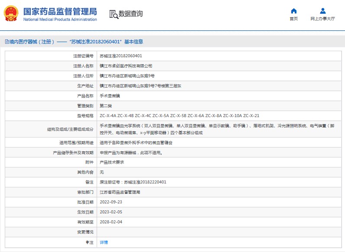
Task: Open the 网上办事大厅 menu item
Action: tap(322, 19)
